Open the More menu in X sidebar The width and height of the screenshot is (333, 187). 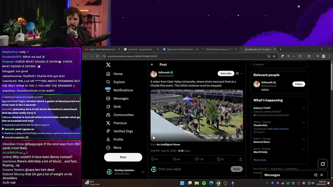pyautogui.click(x=114, y=148)
